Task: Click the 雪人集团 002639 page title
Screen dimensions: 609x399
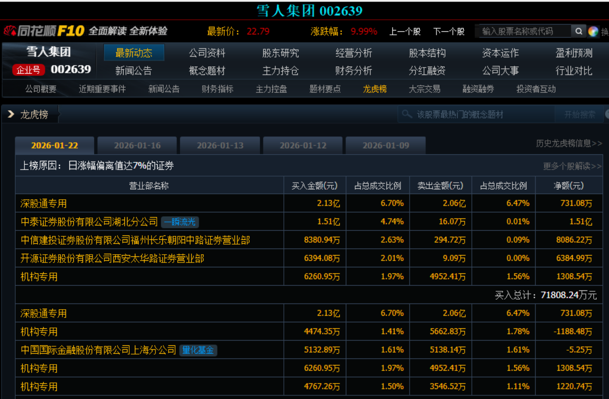Action: (x=309, y=10)
